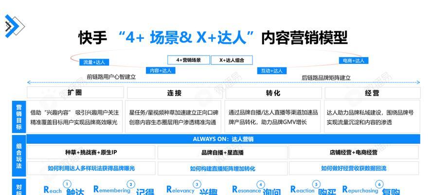Image resolution: width=433 pixels, height=195 pixels.
Task: Click the '转化' column header
Action: (273, 93)
